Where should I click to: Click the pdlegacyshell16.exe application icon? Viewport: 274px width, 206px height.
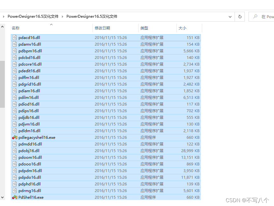pos(15,137)
